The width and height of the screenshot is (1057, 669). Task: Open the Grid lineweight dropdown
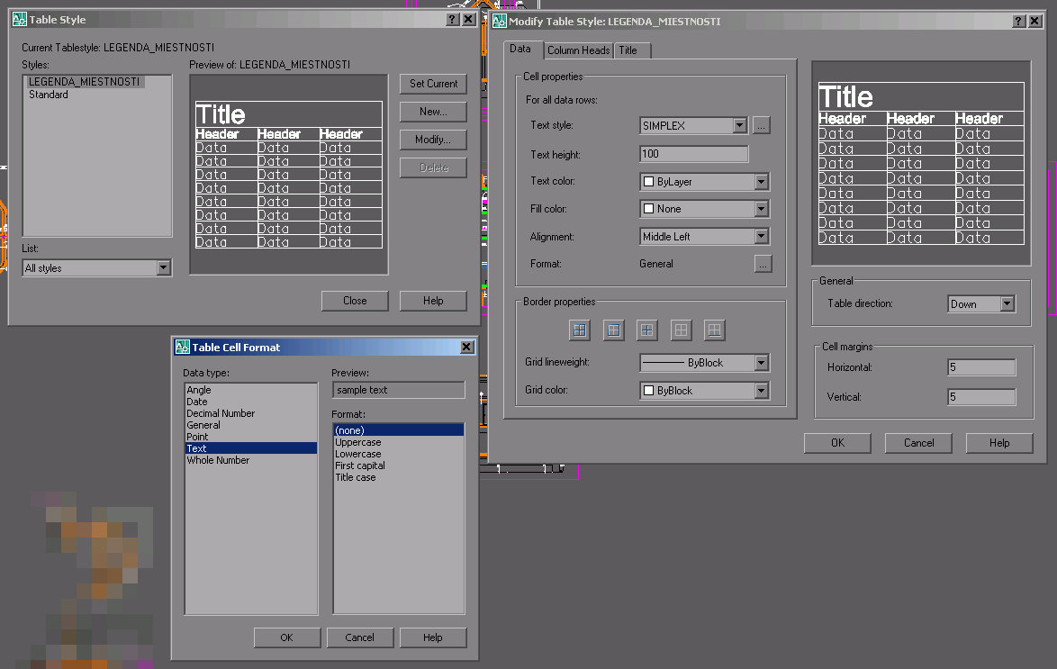(761, 363)
